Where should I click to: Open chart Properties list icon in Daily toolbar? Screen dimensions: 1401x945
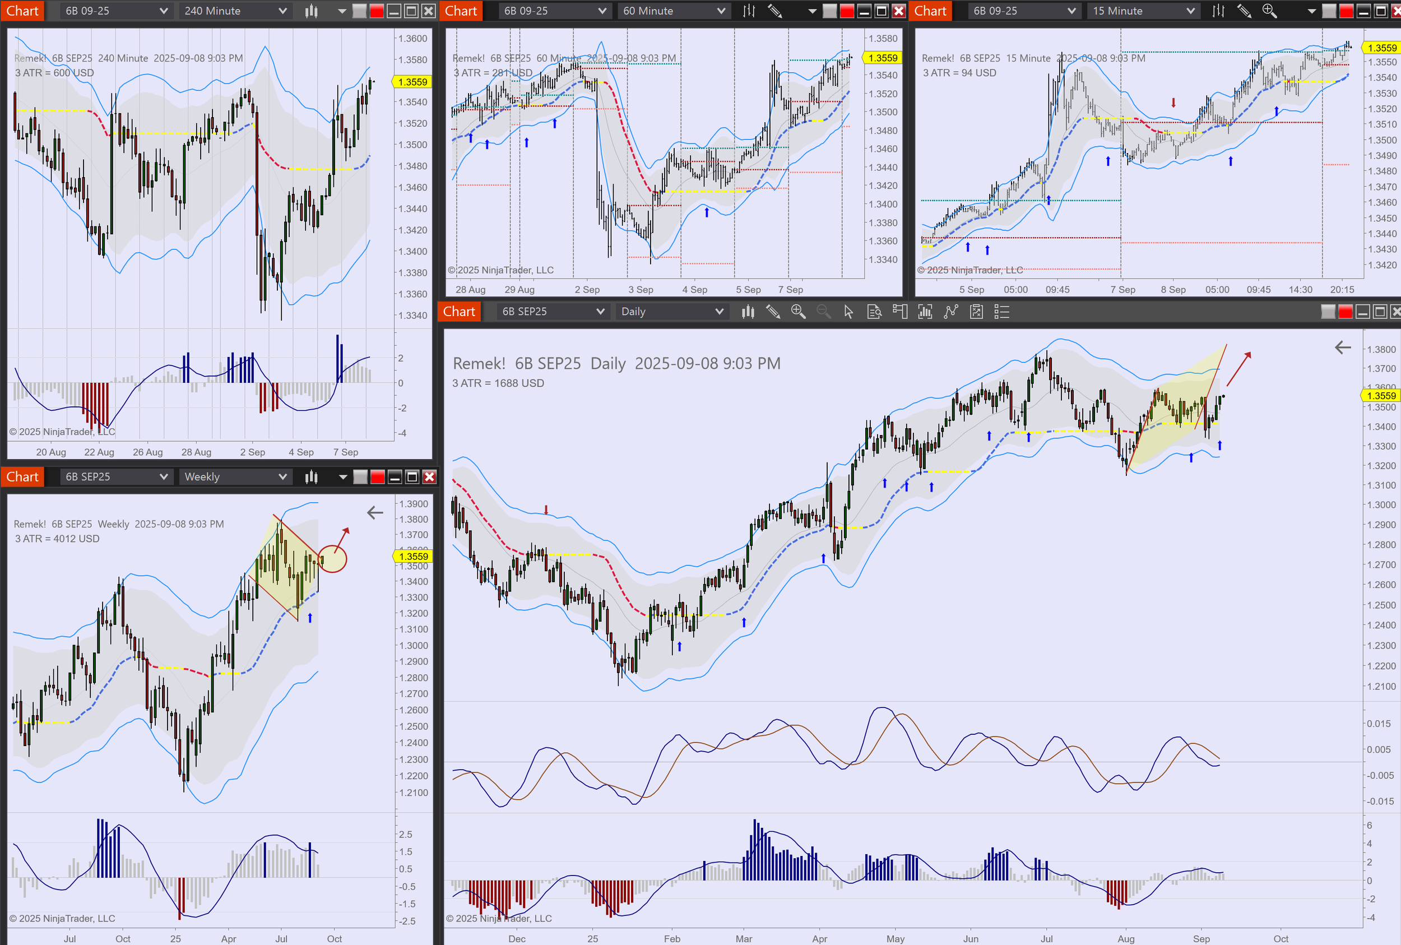[x=1001, y=312]
